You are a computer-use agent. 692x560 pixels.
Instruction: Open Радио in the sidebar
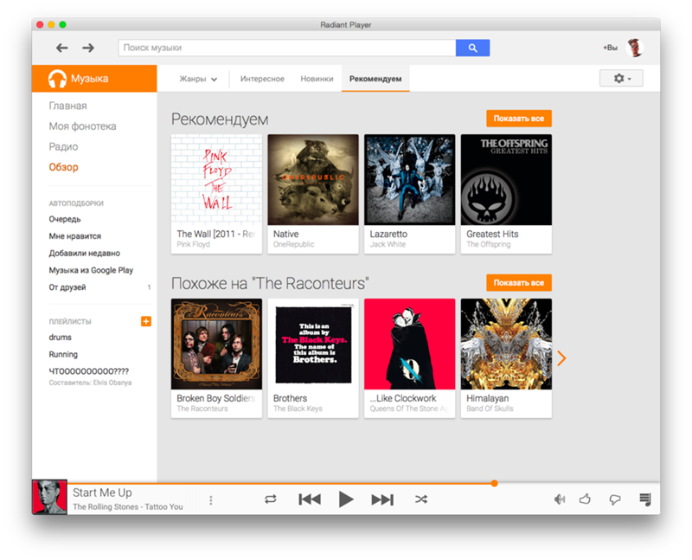tap(63, 146)
